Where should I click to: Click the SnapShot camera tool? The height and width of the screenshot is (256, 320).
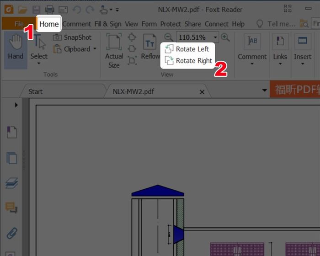pos(72,37)
